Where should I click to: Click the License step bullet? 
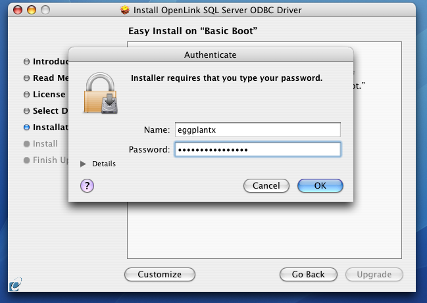(x=26, y=95)
